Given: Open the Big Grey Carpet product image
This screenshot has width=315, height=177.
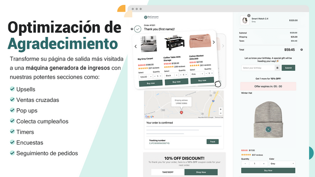Looking at the screenshot, I should click(149, 44).
